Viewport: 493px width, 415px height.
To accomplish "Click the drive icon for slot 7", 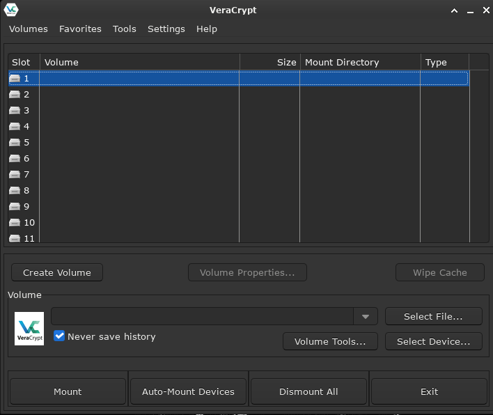I will pos(15,175).
